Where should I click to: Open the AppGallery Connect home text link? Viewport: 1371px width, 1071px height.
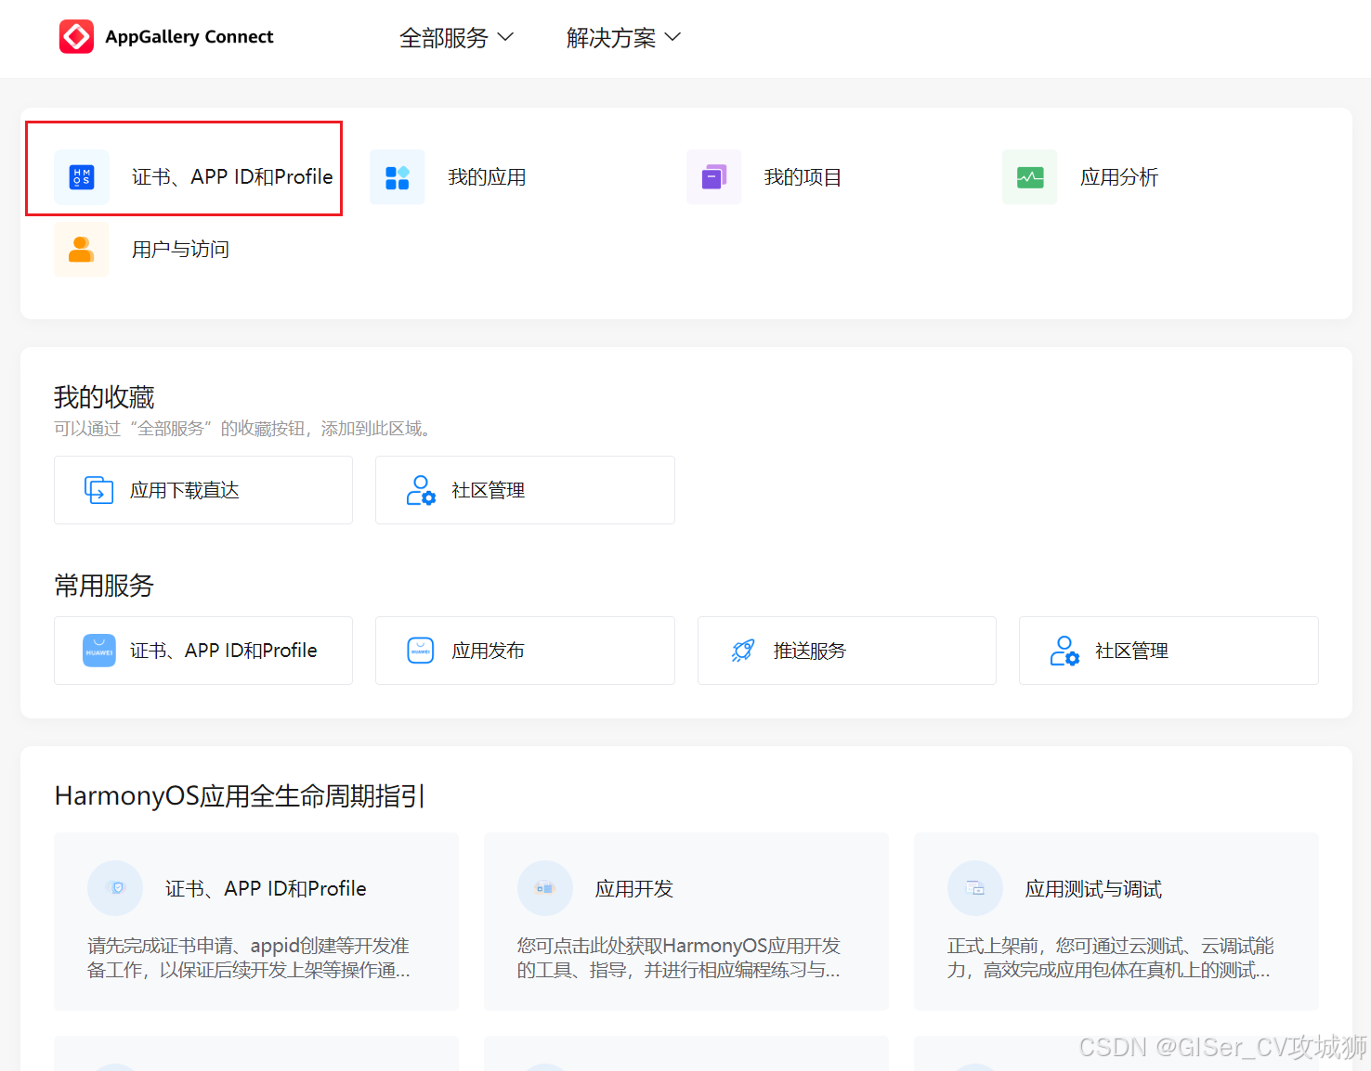tap(189, 37)
